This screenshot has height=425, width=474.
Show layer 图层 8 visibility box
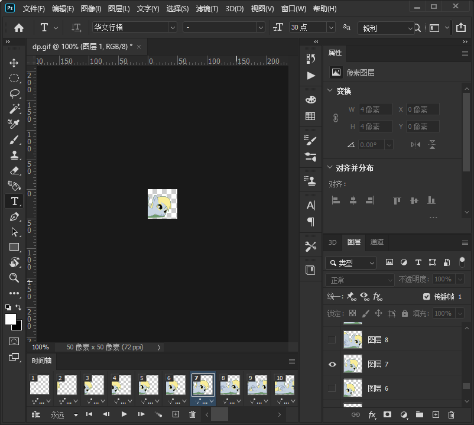pos(332,340)
